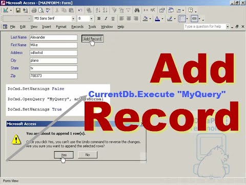This screenshot has width=246, height=185.
Task: Open the File menu
Action: pos(12,27)
